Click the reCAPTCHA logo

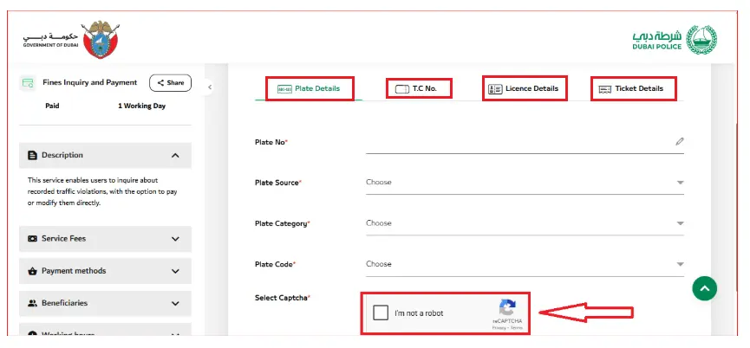point(507,307)
